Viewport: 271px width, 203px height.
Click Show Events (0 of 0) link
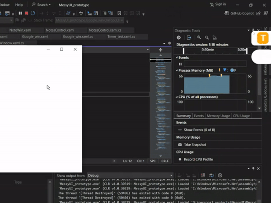coord(199,130)
